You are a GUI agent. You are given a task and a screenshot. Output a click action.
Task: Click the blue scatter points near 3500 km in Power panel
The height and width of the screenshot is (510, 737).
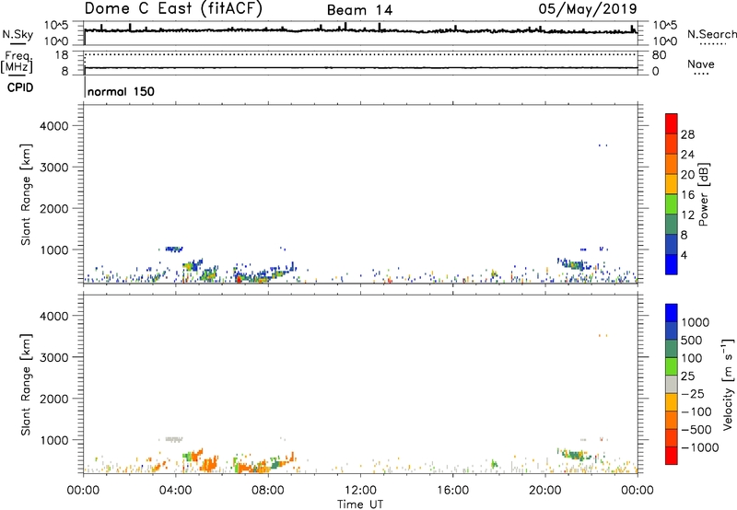tap(602, 145)
